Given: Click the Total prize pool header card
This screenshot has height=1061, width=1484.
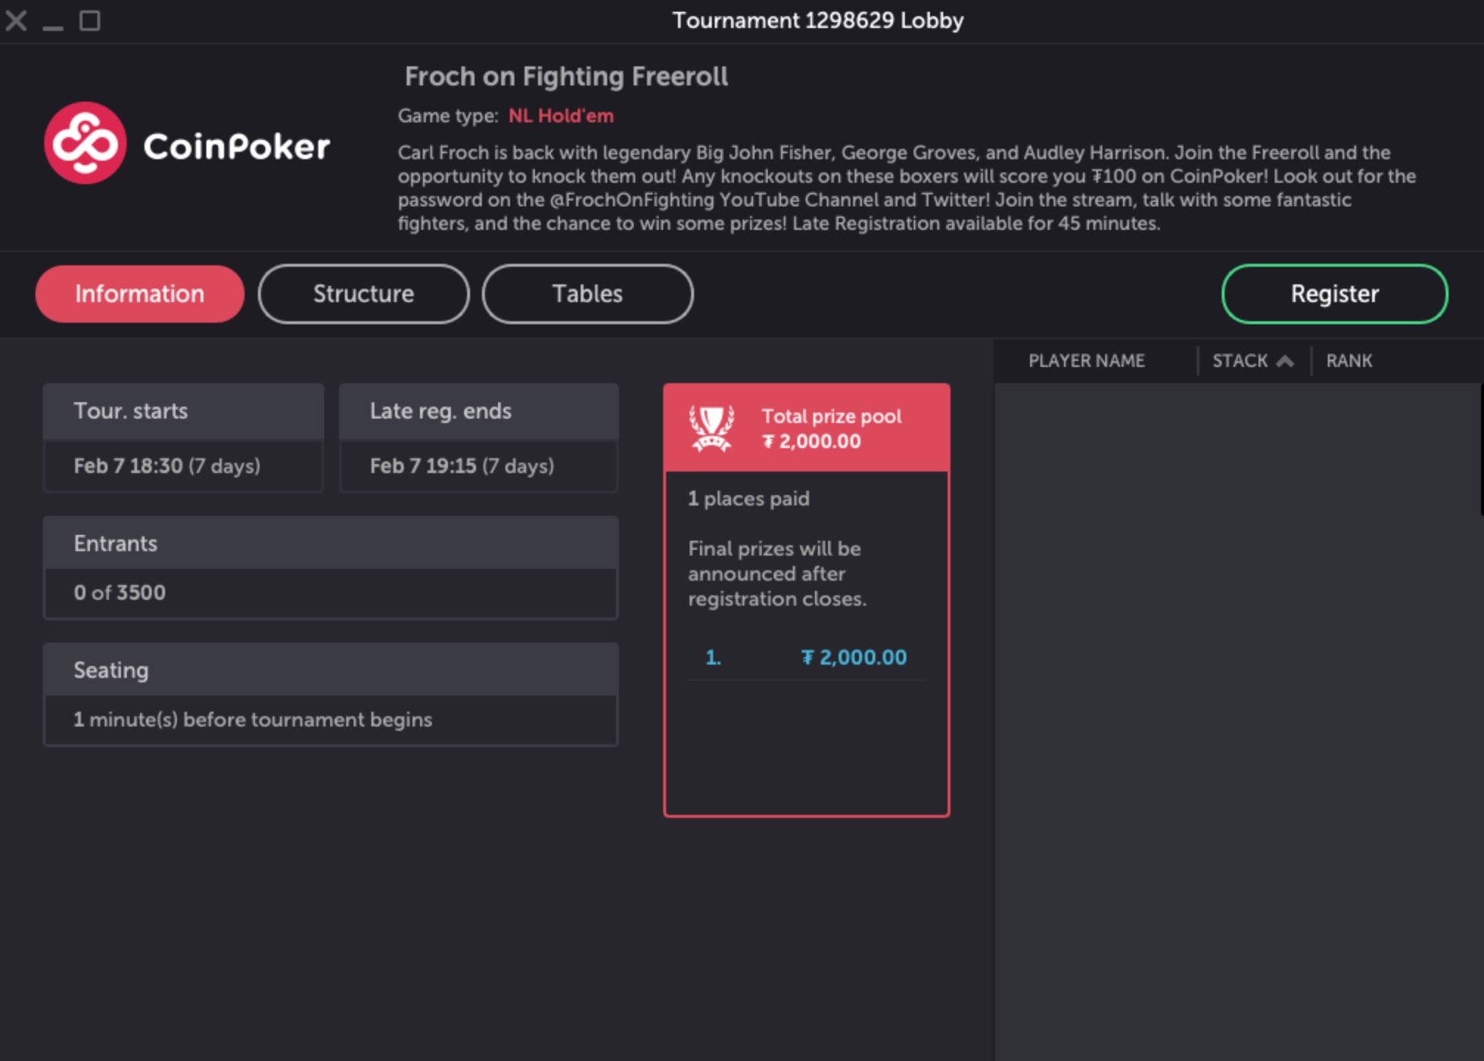Looking at the screenshot, I should pyautogui.click(x=807, y=428).
